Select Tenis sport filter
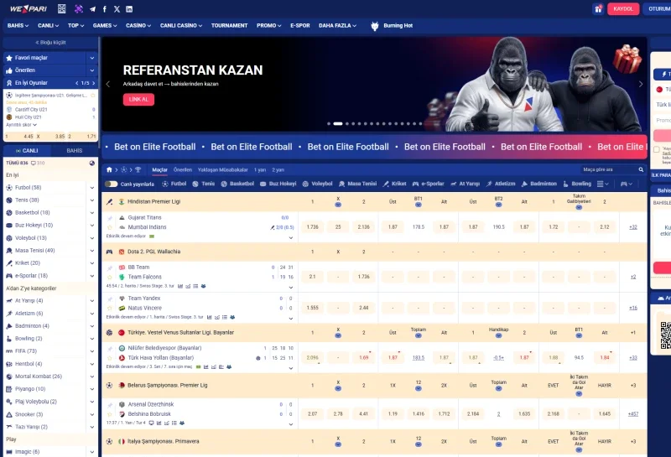Viewport: 671px width, 457px height. click(x=203, y=184)
